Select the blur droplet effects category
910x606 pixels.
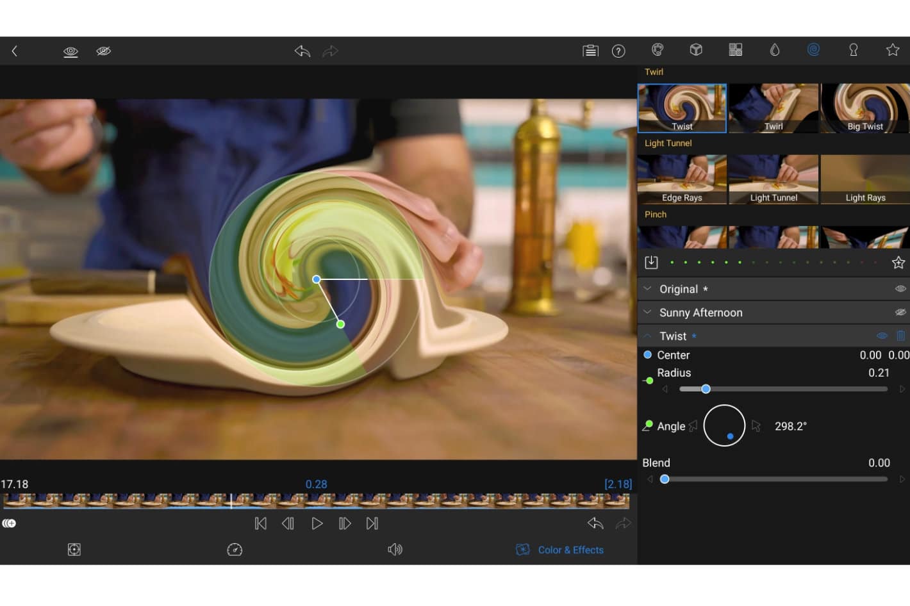775,49
